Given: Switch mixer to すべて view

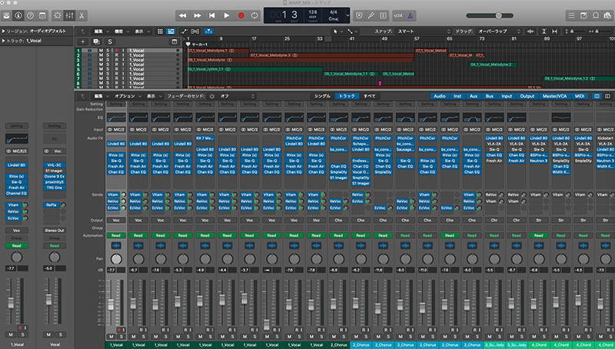Looking at the screenshot, I should (370, 96).
